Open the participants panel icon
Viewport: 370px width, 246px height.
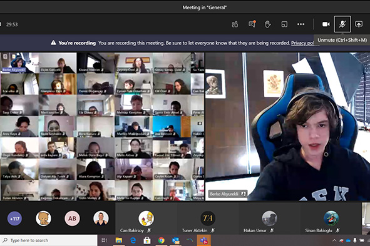[x=235, y=24]
